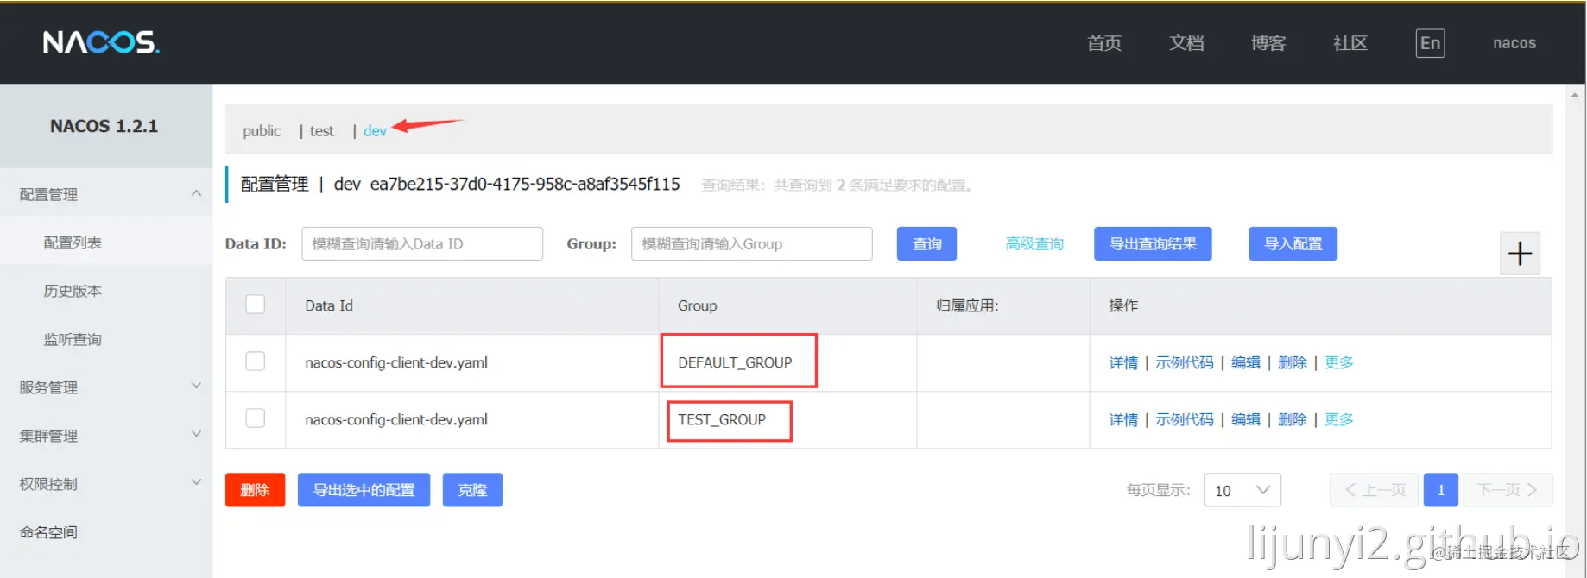Open the page size dropdown showing 10
This screenshot has height=578, width=1587.
pyautogui.click(x=1242, y=490)
